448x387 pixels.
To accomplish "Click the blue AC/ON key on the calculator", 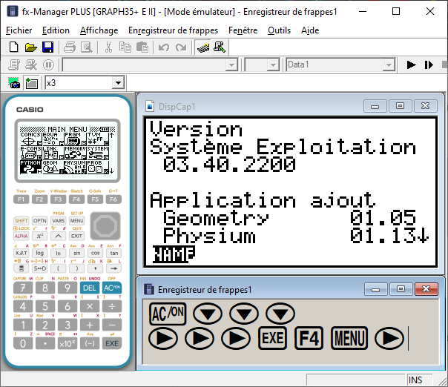I will 112,288.
